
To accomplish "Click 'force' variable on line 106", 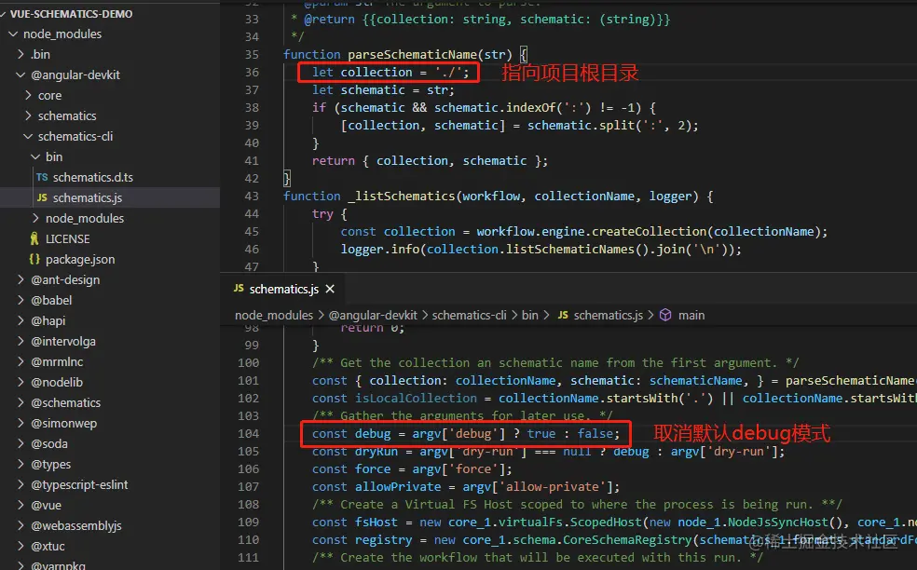I will pos(373,468).
